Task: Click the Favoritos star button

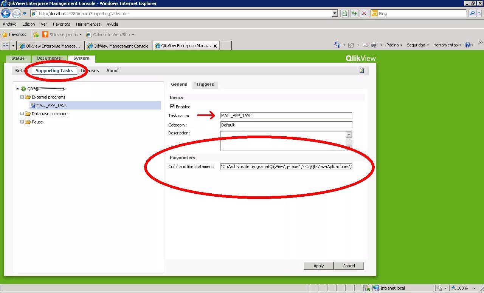Action: pyautogui.click(x=14, y=34)
